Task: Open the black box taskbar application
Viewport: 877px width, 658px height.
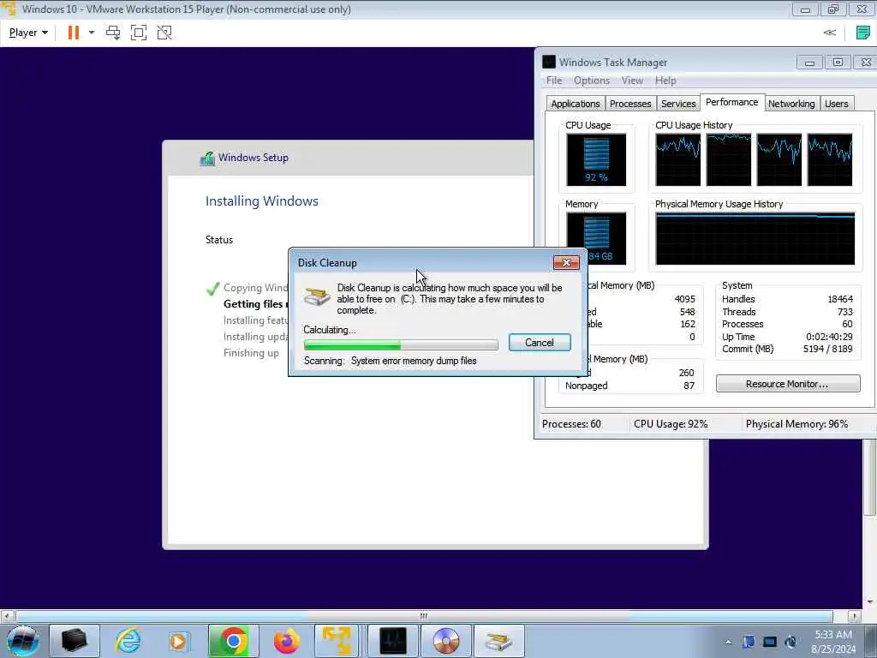Action: (74, 641)
